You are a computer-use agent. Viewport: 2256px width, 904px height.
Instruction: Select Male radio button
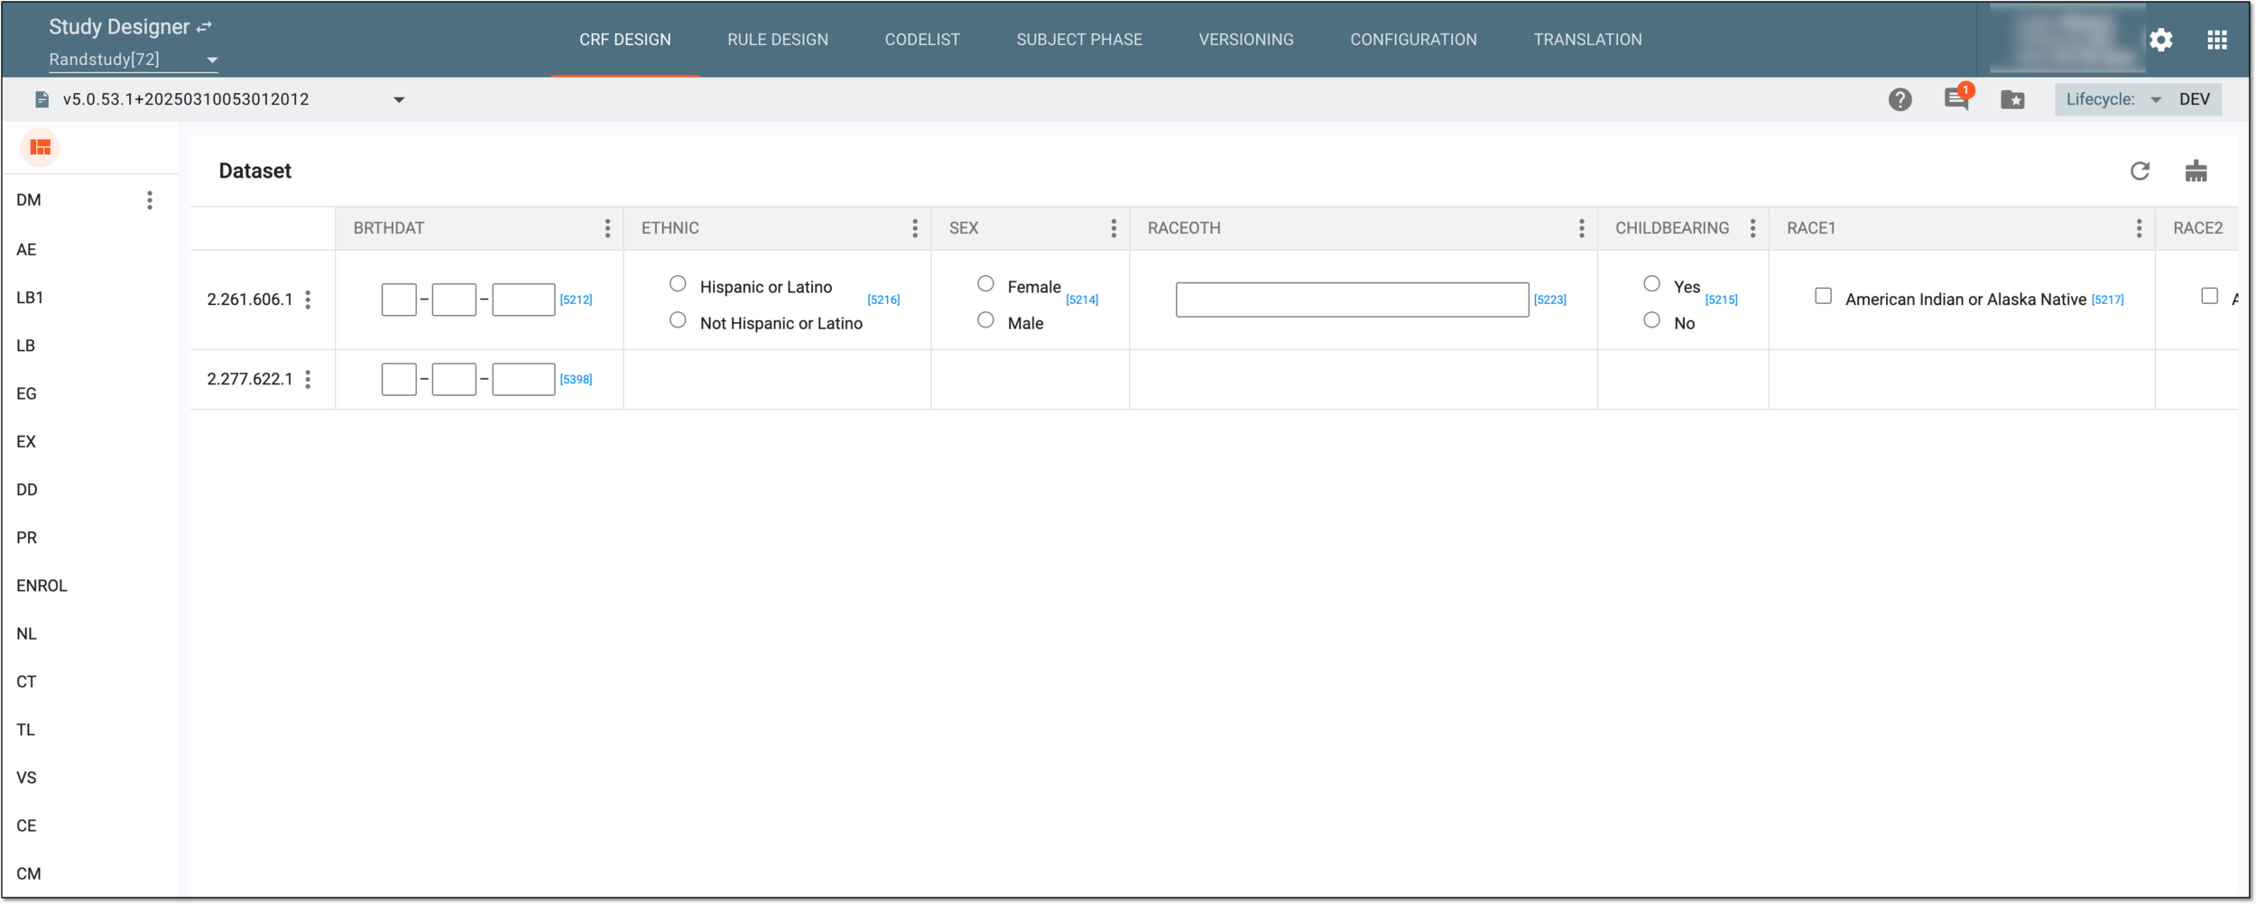pos(985,320)
